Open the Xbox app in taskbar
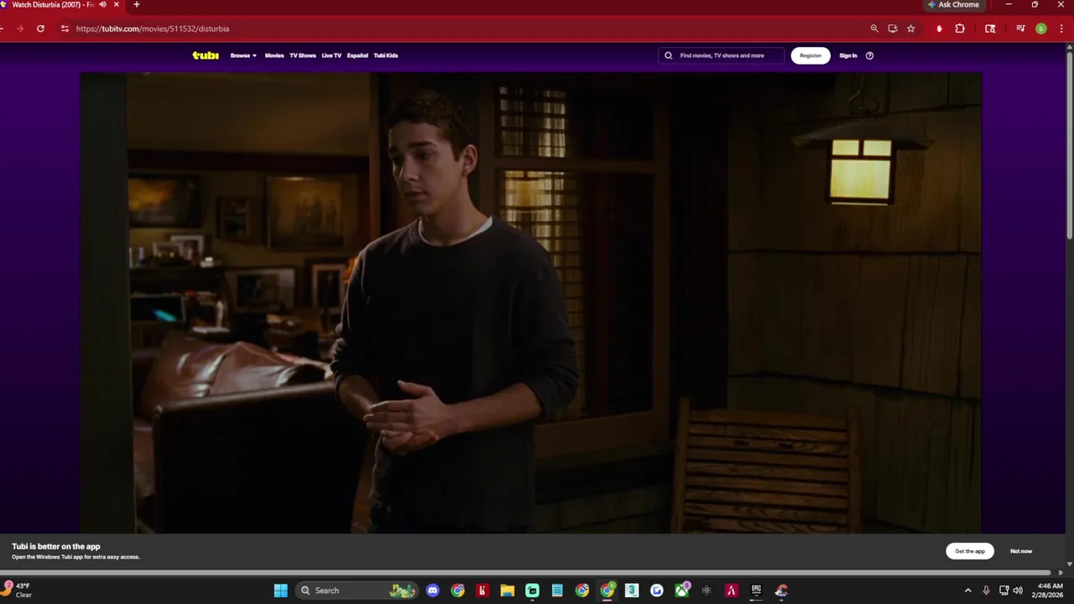1074x604 pixels. coord(682,591)
